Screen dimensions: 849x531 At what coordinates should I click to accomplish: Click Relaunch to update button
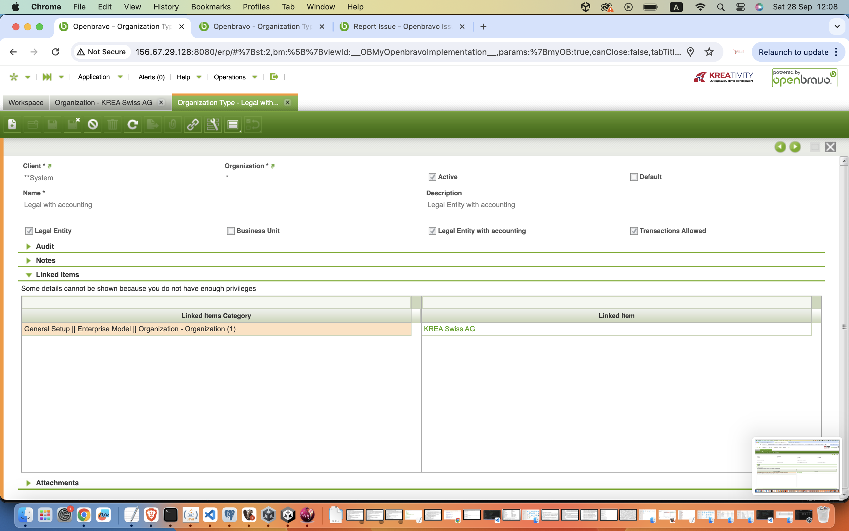[793, 52]
